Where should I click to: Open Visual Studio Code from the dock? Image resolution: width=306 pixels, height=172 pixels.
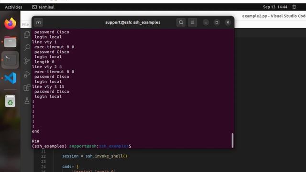coord(10,78)
